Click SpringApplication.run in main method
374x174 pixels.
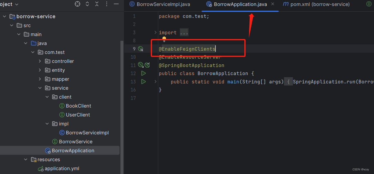coord(324,81)
